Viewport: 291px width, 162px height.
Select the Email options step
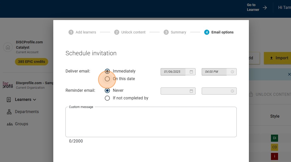click(x=219, y=32)
